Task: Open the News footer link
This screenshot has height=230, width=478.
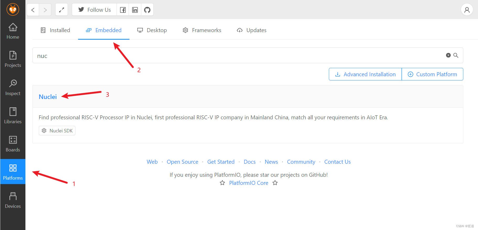Action: 271,162
